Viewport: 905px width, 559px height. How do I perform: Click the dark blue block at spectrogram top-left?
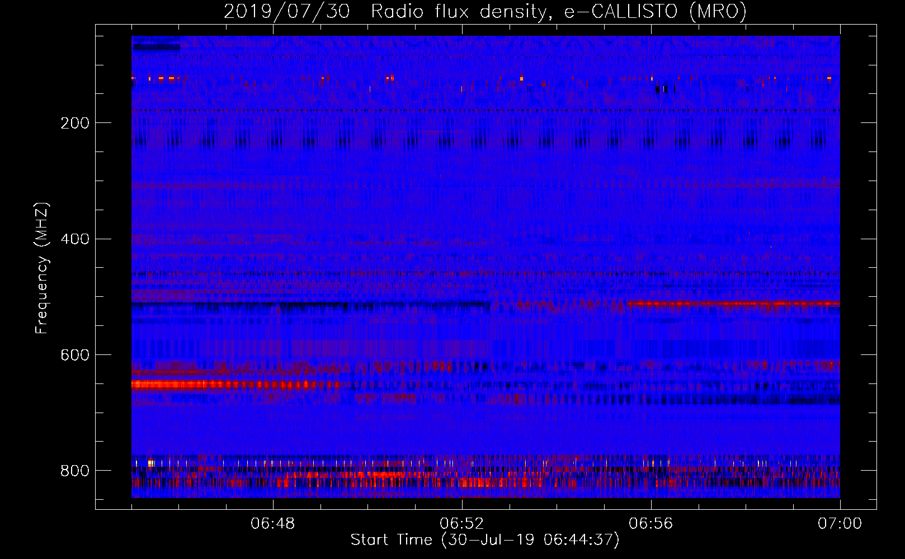pyautogui.click(x=156, y=48)
